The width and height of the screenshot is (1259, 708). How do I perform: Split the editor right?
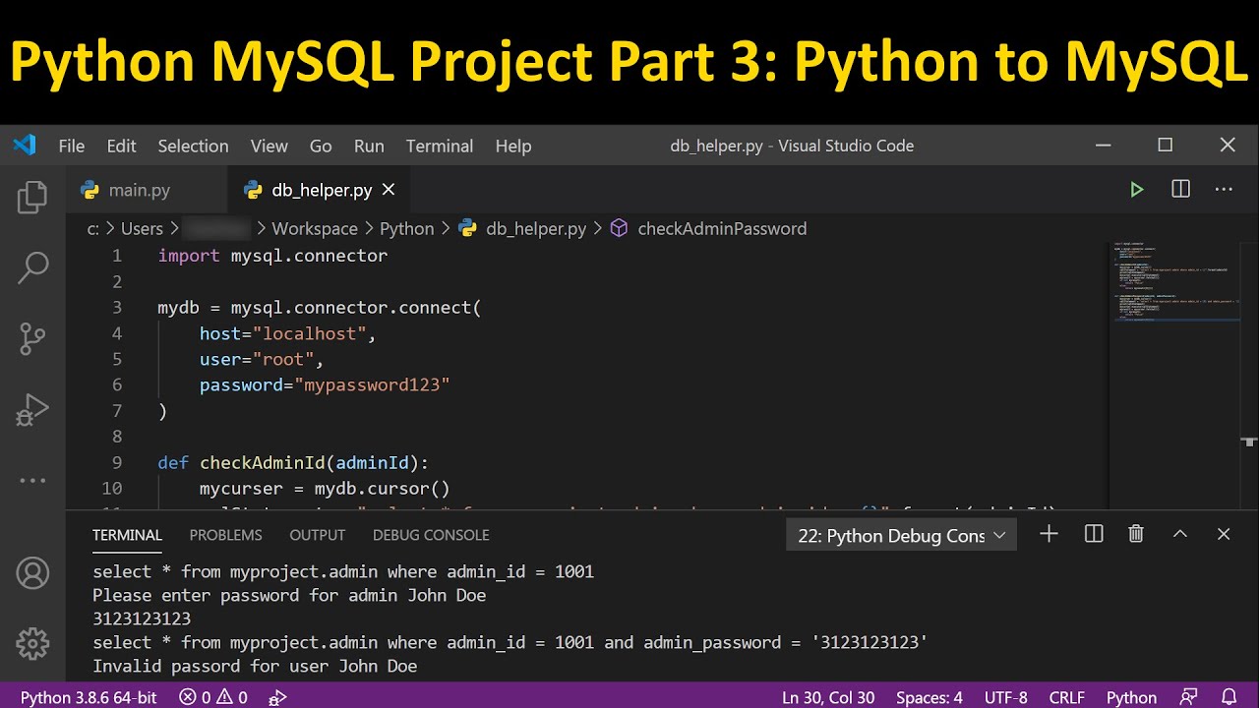pyautogui.click(x=1180, y=190)
